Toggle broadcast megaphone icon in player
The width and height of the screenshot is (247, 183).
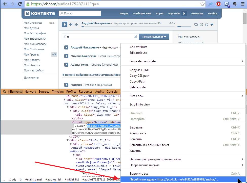pos(212,24)
